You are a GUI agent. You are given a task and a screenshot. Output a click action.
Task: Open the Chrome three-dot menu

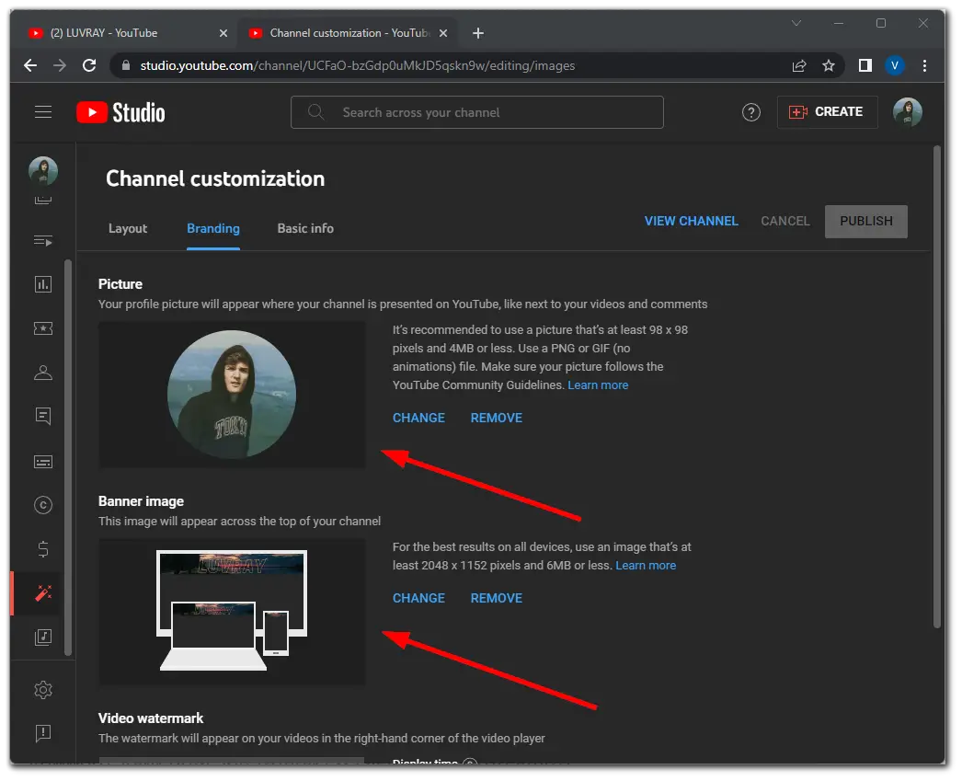[x=924, y=65]
